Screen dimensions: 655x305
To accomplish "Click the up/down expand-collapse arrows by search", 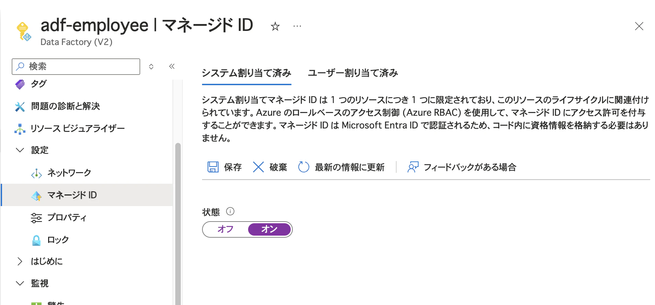I will coord(151,67).
